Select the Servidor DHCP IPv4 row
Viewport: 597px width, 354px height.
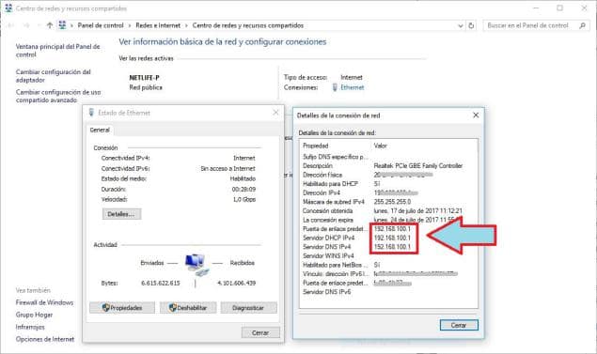coord(388,238)
